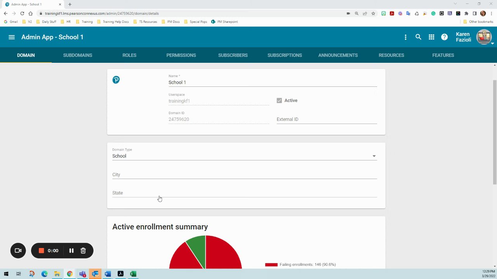This screenshot has width=497, height=279.
Task: Open Outlook from taskbar
Action: click(x=95, y=274)
